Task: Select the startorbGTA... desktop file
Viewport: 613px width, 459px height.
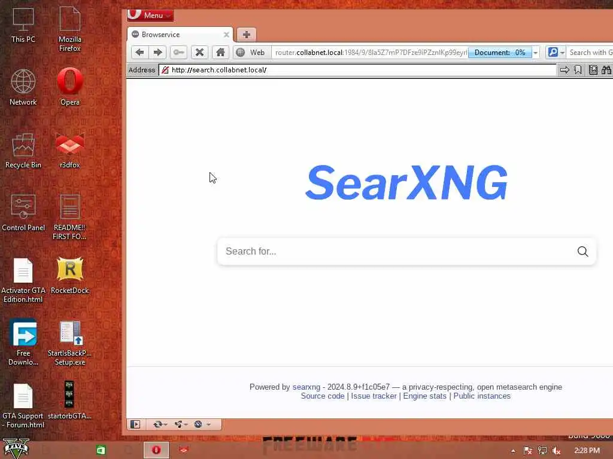Action: pos(69,400)
